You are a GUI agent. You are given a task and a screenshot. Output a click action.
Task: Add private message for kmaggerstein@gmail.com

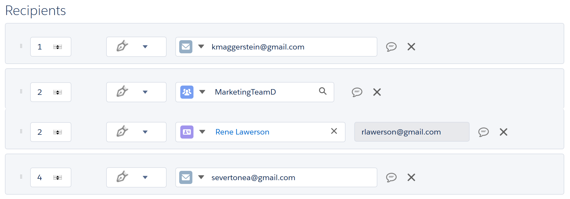(391, 47)
